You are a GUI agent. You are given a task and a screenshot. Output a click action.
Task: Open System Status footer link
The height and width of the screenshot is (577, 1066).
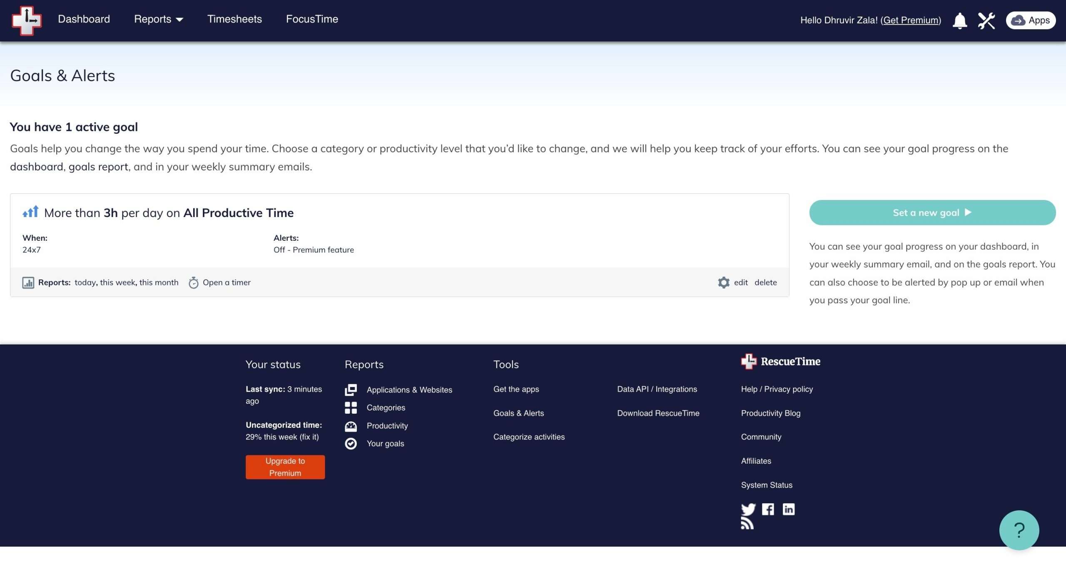767,485
